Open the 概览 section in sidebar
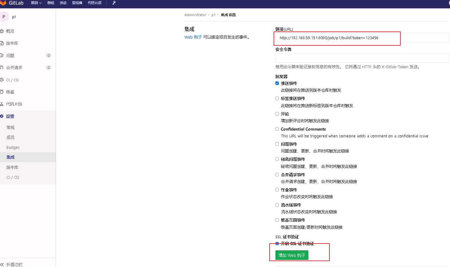This screenshot has width=450, height=267. (x=10, y=31)
